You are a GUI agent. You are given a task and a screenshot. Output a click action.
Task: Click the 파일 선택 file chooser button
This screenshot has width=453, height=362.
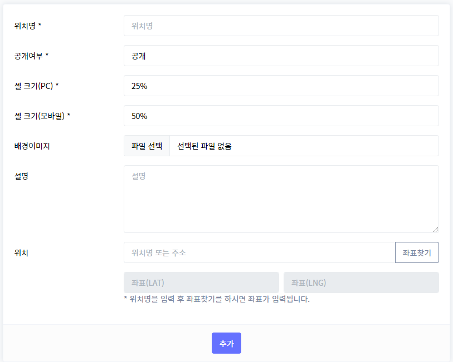(147, 146)
